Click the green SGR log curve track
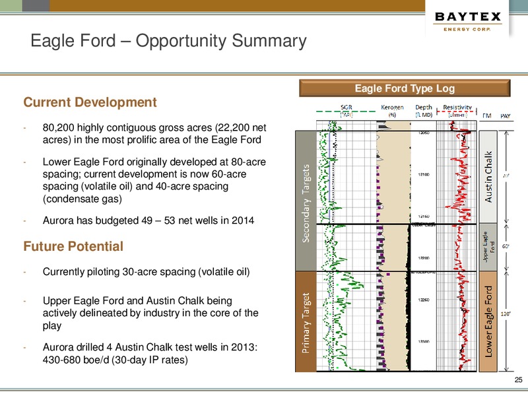528x396 pixels. coord(346,246)
